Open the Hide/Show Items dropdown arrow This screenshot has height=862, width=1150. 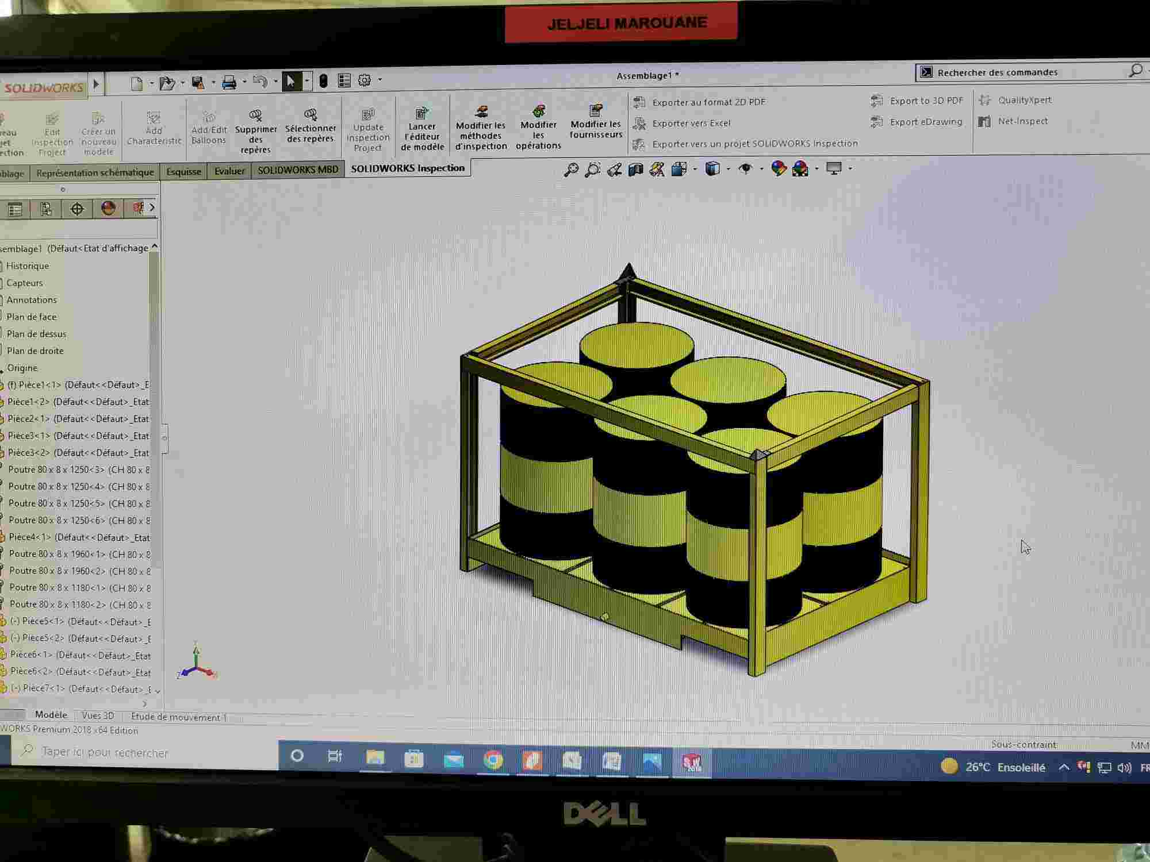(x=761, y=169)
